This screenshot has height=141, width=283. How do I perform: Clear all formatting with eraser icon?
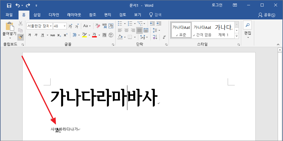98,26
